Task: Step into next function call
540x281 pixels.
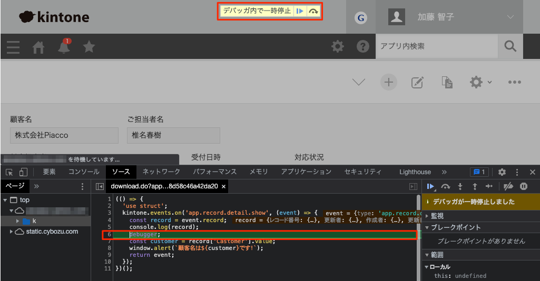Action: [x=460, y=186]
